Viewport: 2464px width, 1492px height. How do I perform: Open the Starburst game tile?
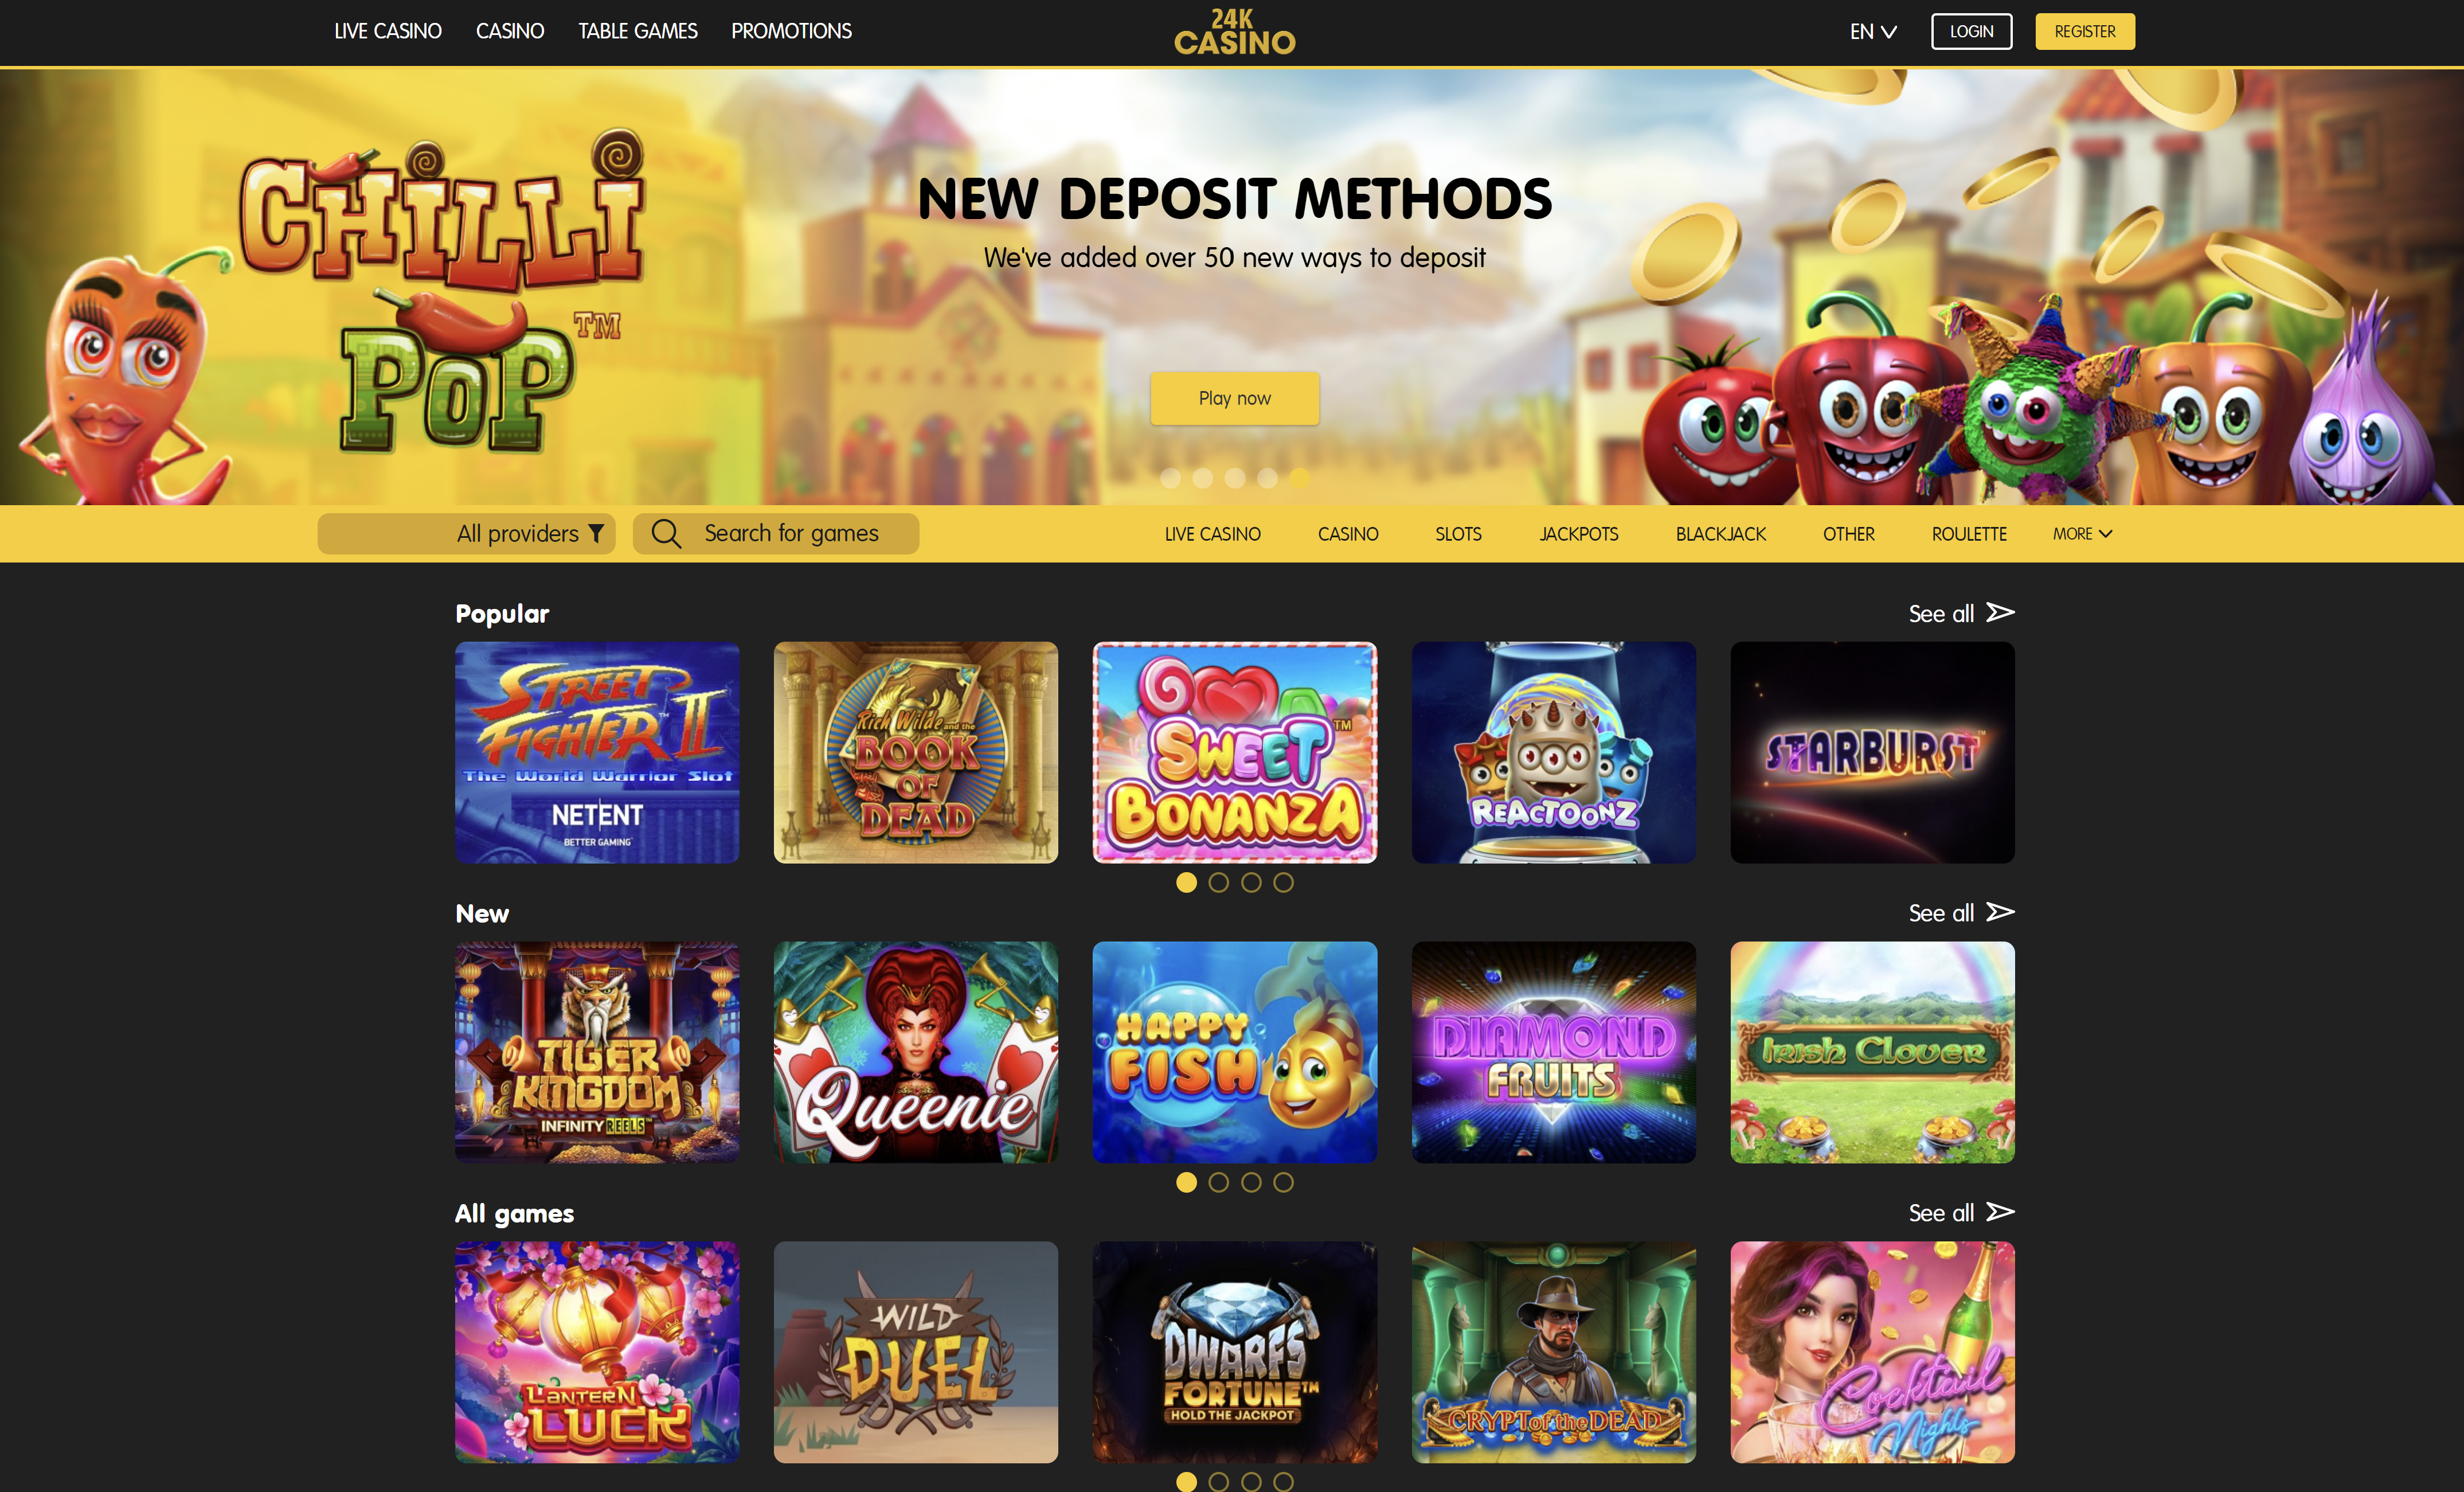[1872, 752]
